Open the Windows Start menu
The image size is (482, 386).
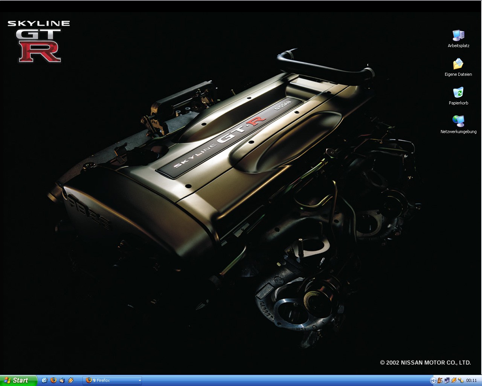tap(18, 380)
